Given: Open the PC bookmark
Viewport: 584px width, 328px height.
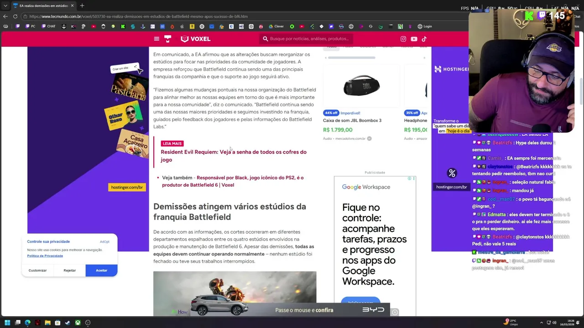Looking at the screenshot, I should [31, 26].
